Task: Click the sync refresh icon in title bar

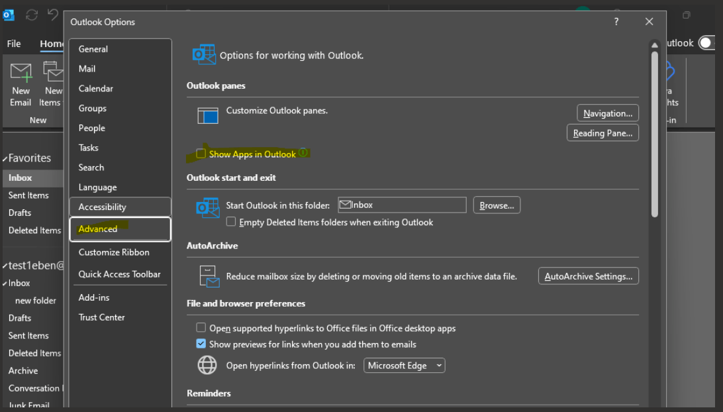Action: point(32,15)
